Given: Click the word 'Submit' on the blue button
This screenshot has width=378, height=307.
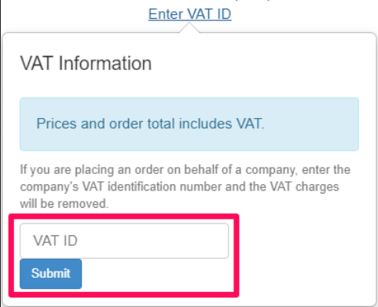Looking at the screenshot, I should 51,273.
